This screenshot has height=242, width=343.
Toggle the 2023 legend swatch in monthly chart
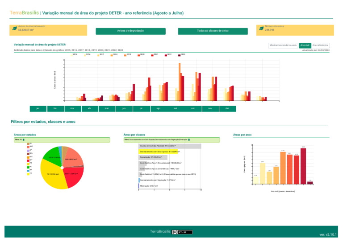[x=180, y=55]
